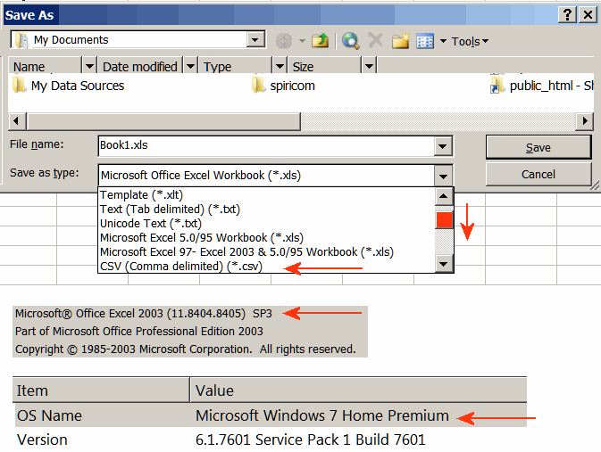Click the Save button
The width and height of the screenshot is (601, 452).
pyautogui.click(x=538, y=147)
